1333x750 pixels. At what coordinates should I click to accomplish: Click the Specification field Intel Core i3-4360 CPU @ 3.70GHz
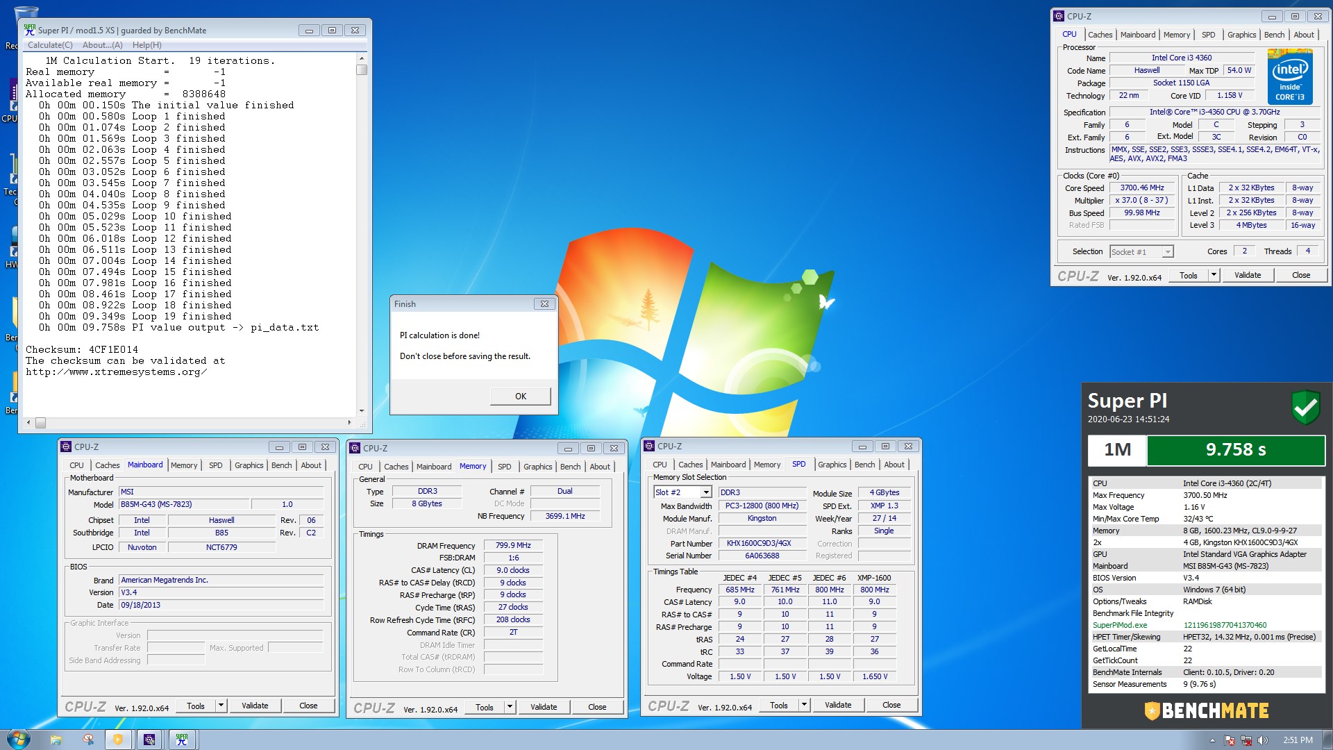(x=1214, y=112)
